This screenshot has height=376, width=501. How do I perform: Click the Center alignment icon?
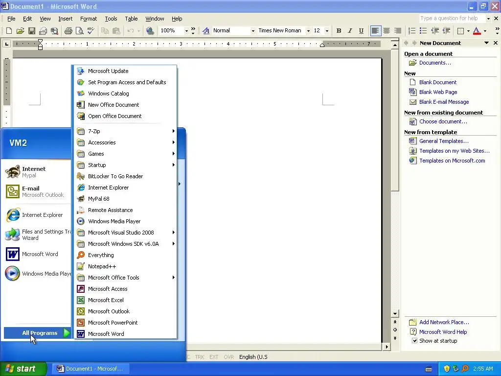click(387, 31)
